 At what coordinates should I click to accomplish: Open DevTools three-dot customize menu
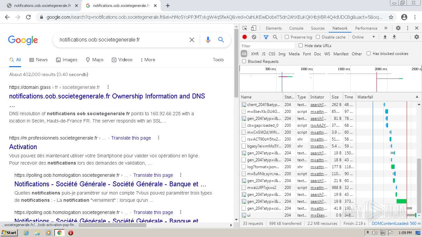coord(407,28)
